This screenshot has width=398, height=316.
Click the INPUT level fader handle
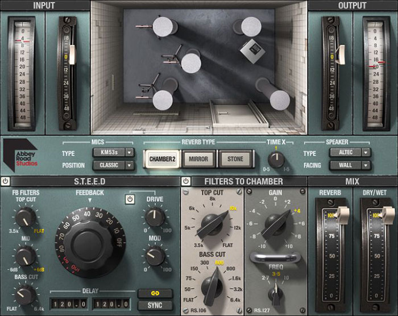click(72, 55)
